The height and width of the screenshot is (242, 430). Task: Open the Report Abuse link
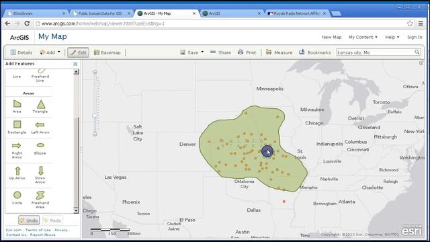pyautogui.click(x=42, y=235)
